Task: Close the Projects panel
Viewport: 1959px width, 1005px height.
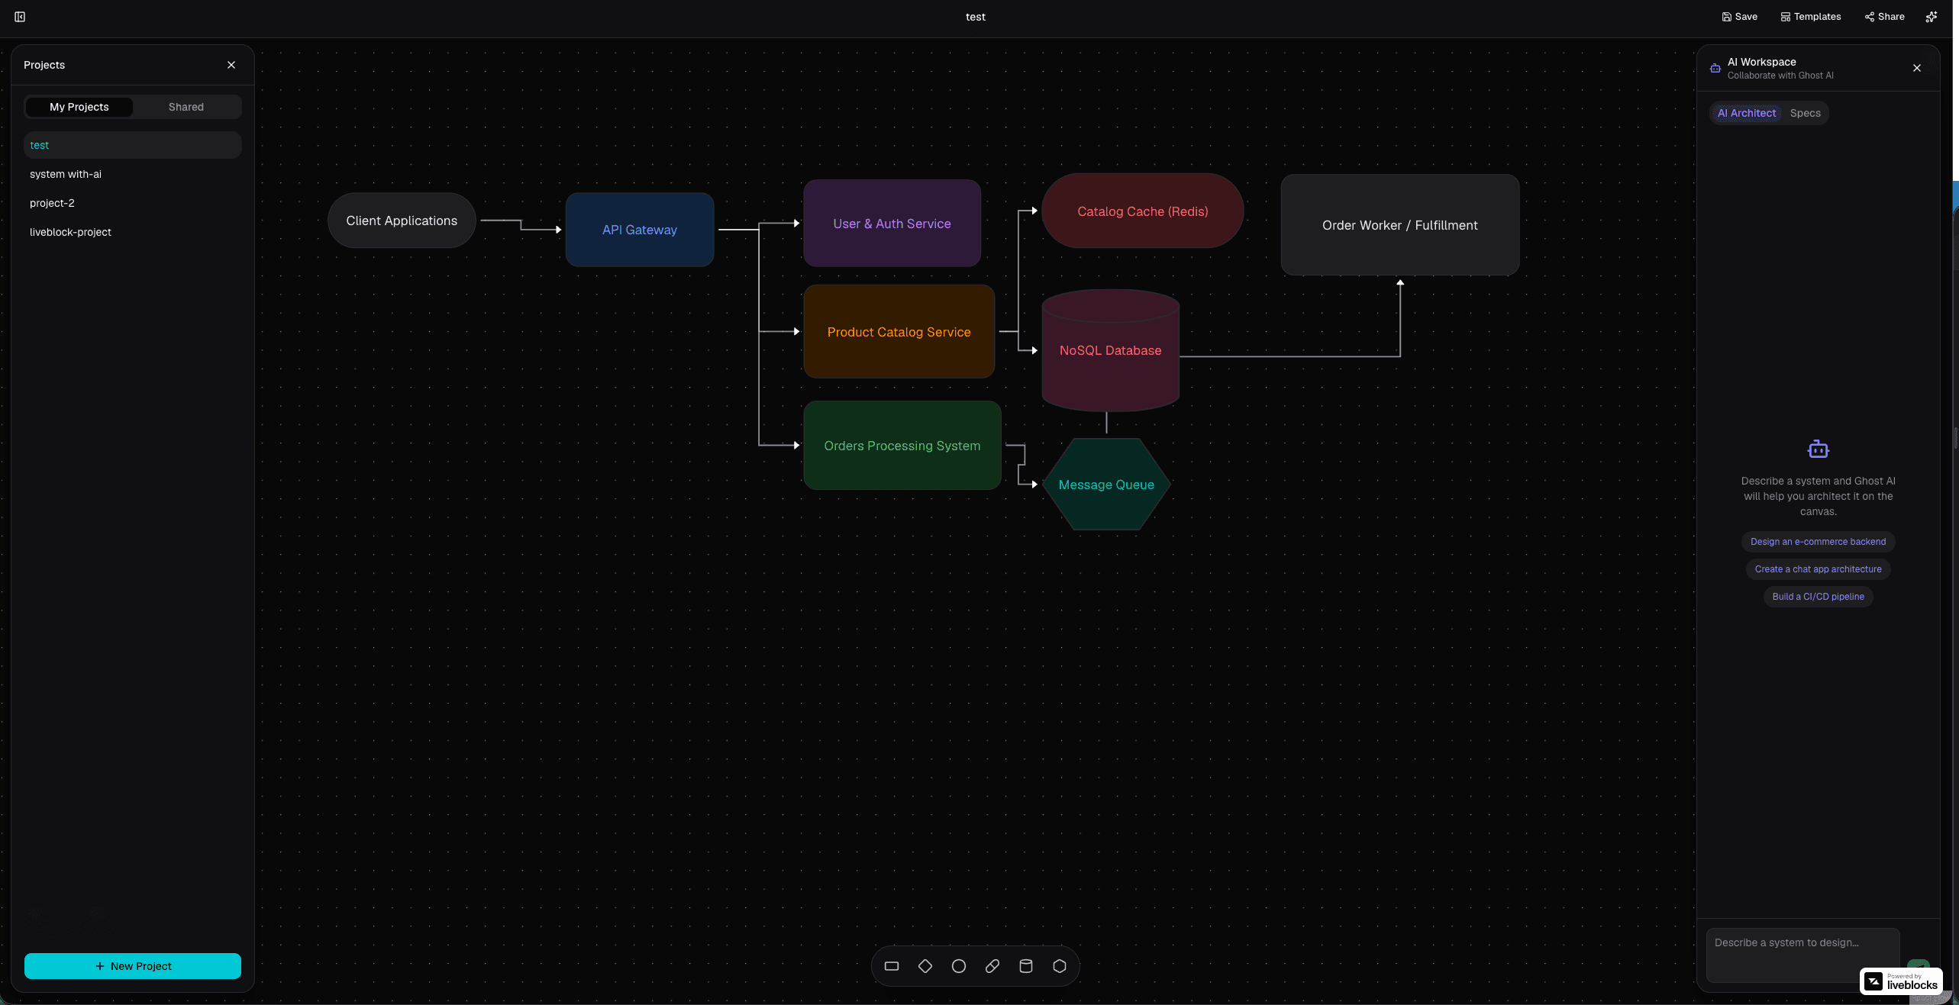Action: coord(231,65)
